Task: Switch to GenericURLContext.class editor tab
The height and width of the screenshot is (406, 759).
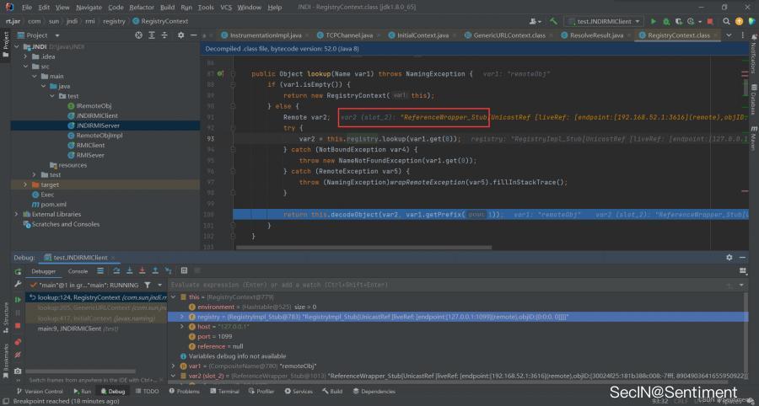Action: 506,35
